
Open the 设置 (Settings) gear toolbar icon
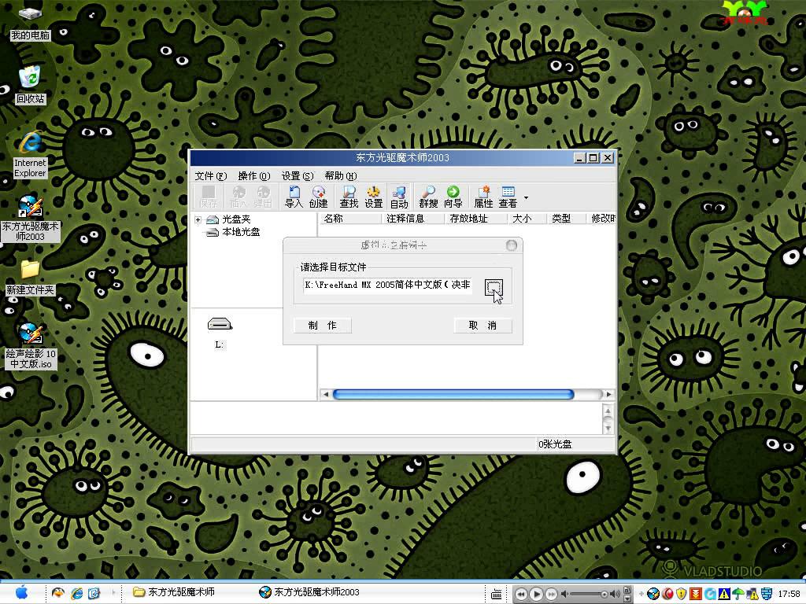coord(374,197)
